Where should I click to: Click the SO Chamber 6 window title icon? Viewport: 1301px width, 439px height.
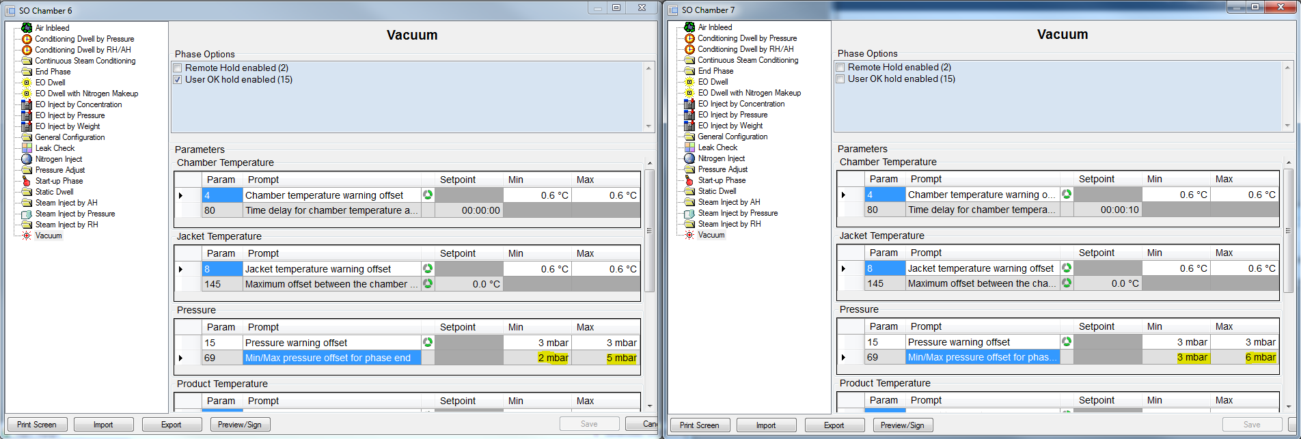coord(10,10)
